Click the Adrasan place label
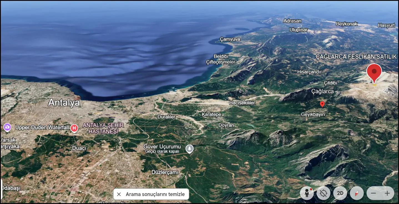 pos(292,21)
